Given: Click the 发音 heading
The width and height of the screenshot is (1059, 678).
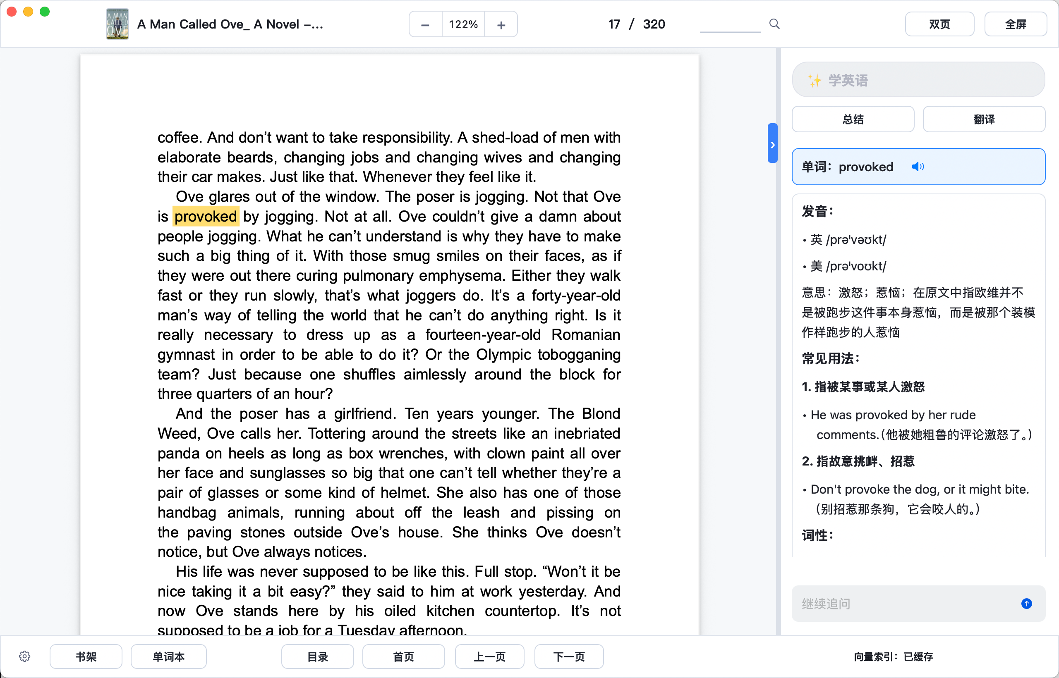Looking at the screenshot, I should point(817,211).
